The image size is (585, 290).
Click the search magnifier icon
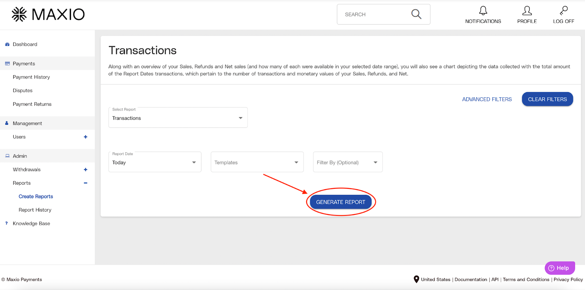point(416,14)
